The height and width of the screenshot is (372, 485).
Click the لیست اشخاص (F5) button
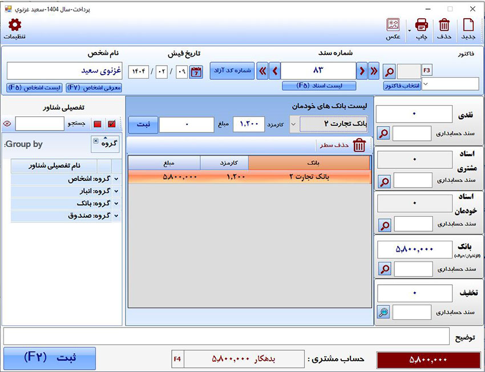(x=34, y=87)
